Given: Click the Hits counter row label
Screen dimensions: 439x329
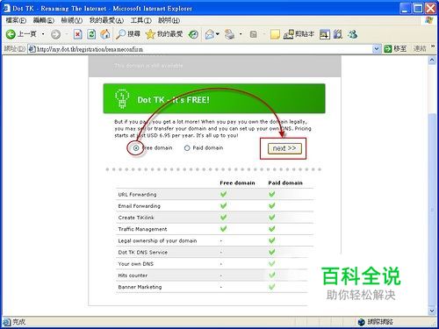Looking at the screenshot, I should (133, 275).
